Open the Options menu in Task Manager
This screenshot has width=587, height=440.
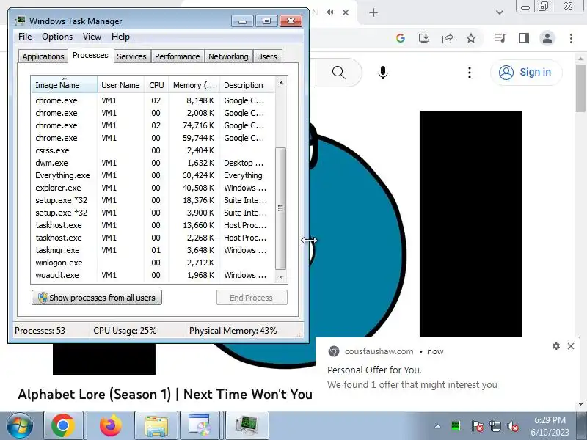point(57,37)
